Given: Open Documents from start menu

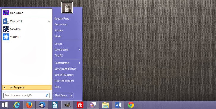Looking at the screenshot, I should (61, 25).
